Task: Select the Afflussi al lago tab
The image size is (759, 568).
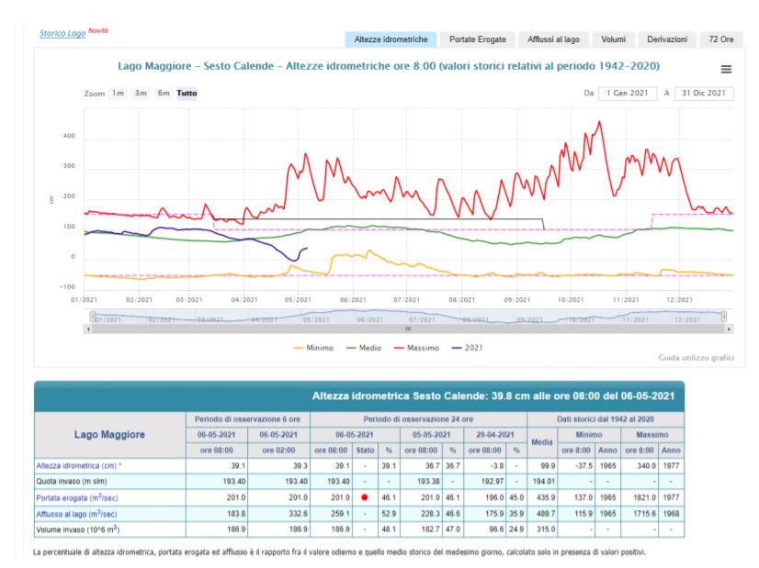Action: pos(553,39)
